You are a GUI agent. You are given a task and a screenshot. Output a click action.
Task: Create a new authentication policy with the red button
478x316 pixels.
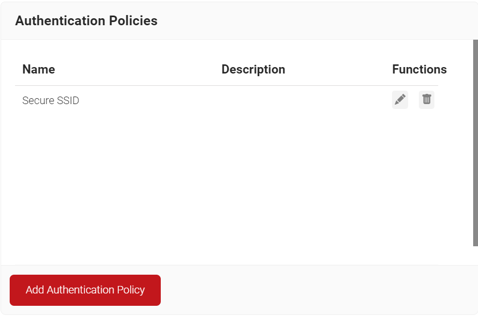coord(85,290)
